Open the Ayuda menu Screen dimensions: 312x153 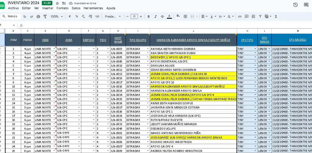pyautogui.click(x=111, y=8)
